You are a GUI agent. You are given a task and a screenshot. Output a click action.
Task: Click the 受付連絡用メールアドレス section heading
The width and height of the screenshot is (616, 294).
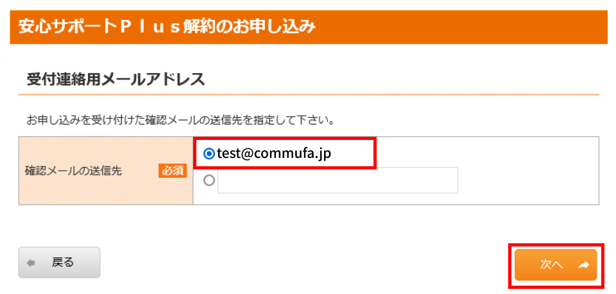point(116,80)
